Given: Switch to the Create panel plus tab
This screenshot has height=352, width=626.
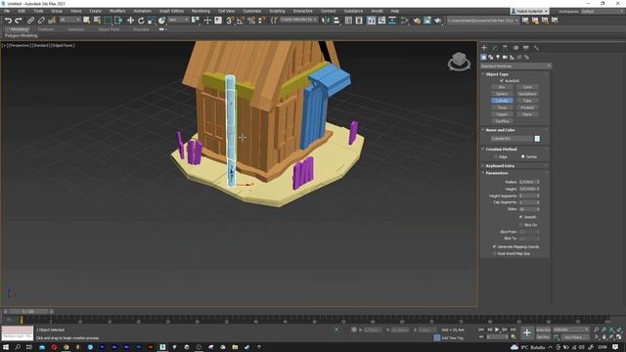Looking at the screenshot, I should click(484, 48).
